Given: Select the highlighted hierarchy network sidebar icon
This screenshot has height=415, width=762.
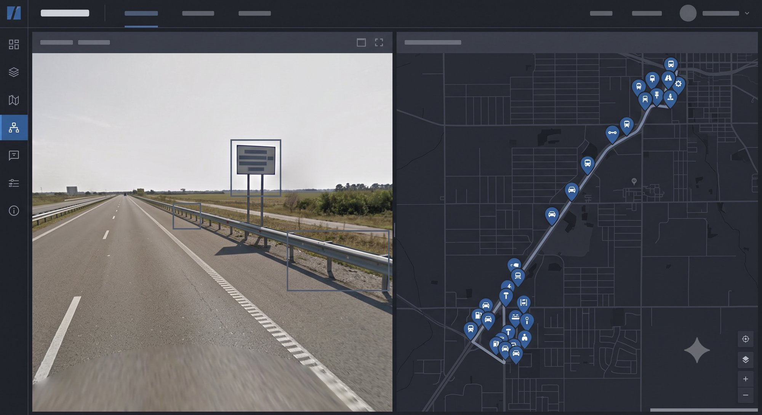Looking at the screenshot, I should [x=14, y=128].
